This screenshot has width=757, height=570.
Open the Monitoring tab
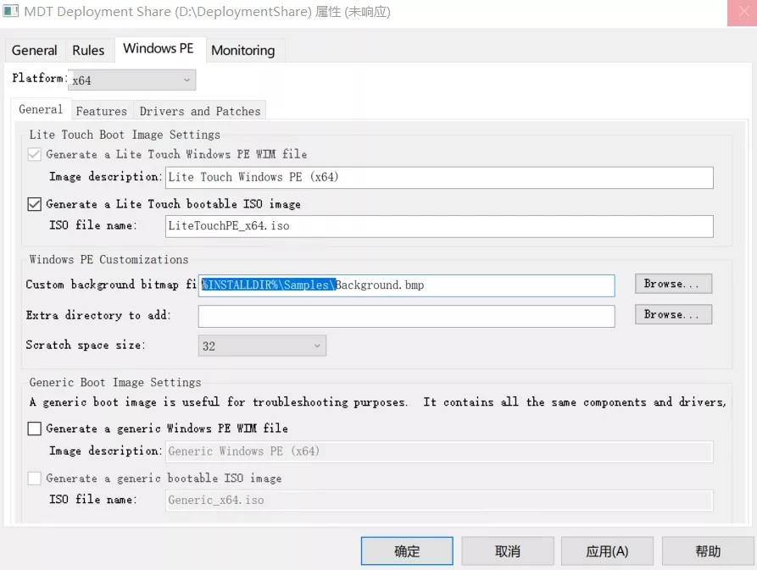[242, 50]
